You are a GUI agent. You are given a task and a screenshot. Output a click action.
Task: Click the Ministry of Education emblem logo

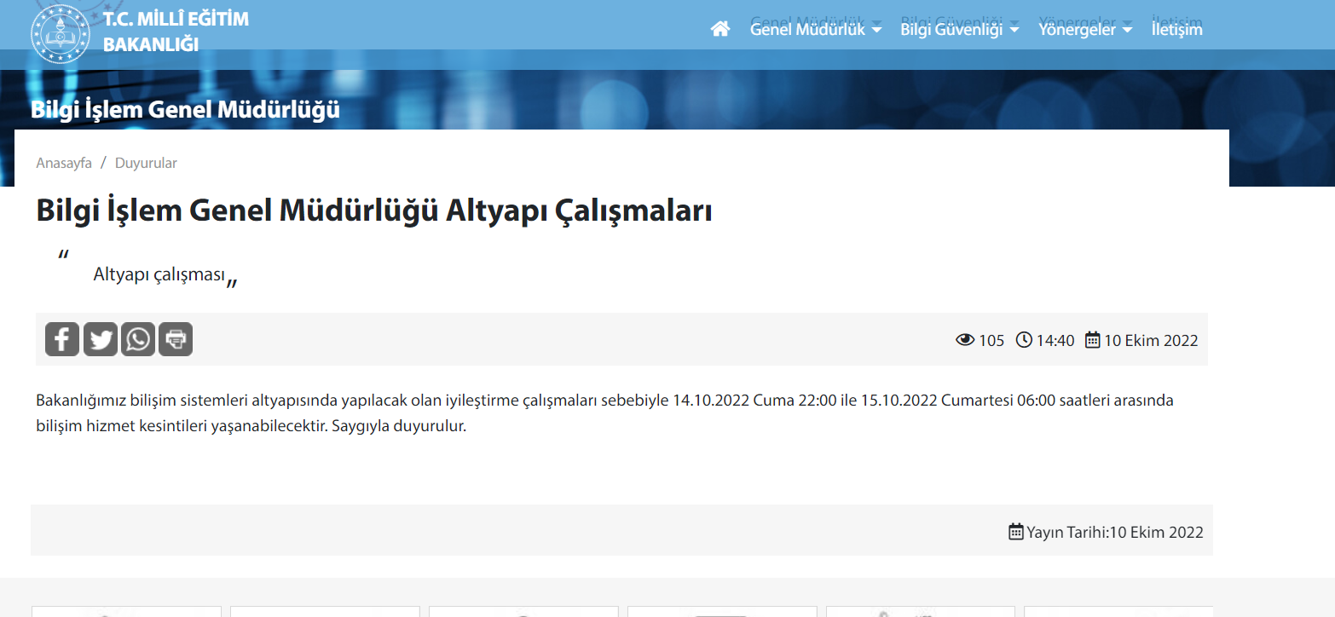click(60, 33)
